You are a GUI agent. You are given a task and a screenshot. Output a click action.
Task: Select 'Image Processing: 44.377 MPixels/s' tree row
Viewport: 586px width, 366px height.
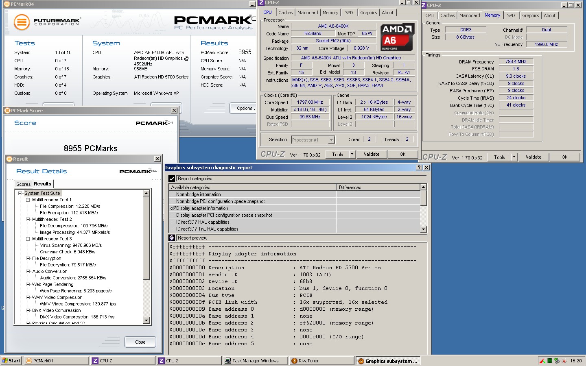[75, 232]
